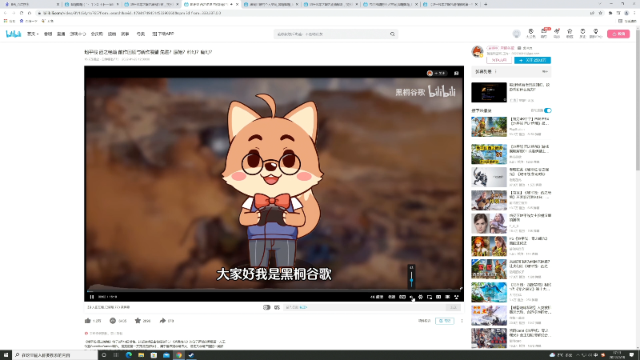Click the send danmaku button
Image resolution: width=640 pixels, height=360 pixels.
pyautogui.click(x=453, y=307)
